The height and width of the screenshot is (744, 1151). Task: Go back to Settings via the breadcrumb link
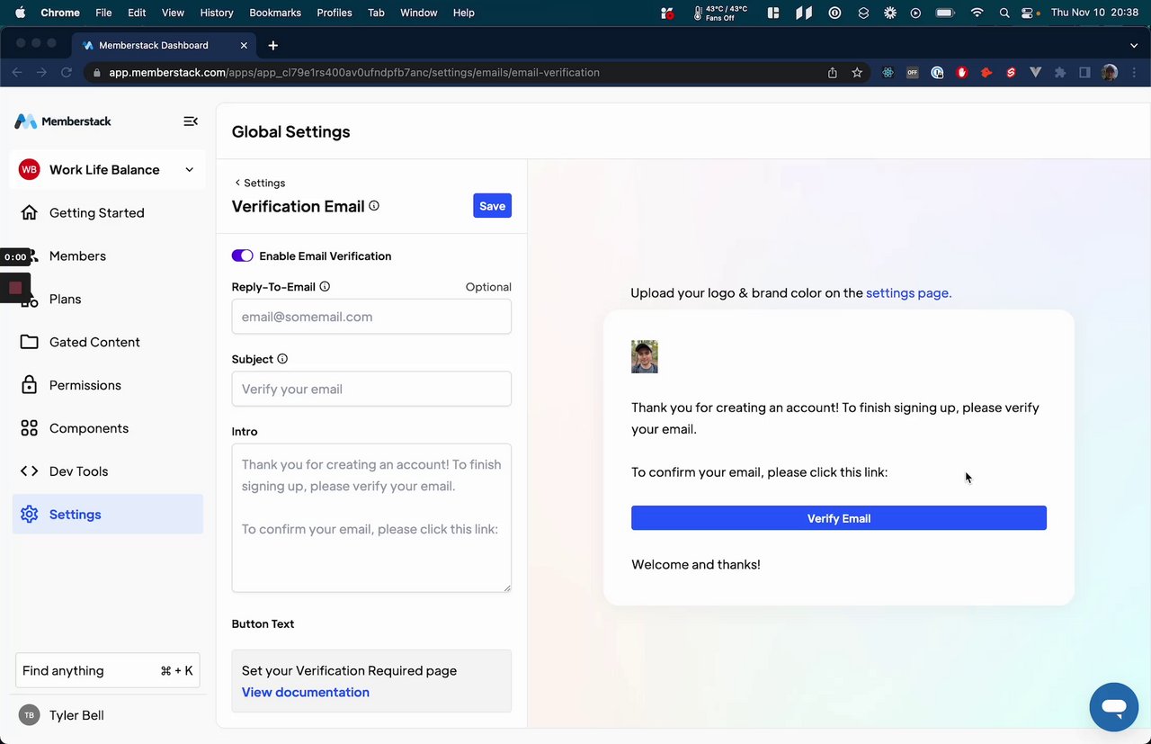[260, 183]
